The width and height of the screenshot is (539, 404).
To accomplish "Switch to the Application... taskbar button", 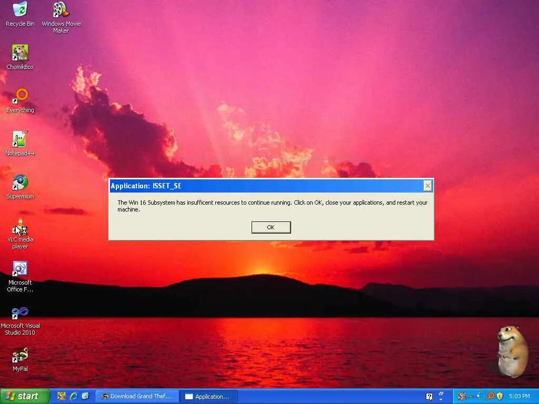I will (x=208, y=396).
